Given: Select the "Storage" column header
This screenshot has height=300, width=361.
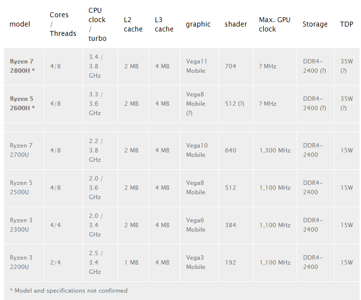Looking at the screenshot, I should tap(315, 24).
